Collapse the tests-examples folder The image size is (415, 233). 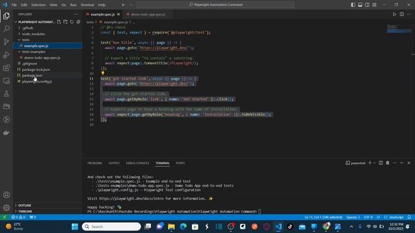(33, 52)
